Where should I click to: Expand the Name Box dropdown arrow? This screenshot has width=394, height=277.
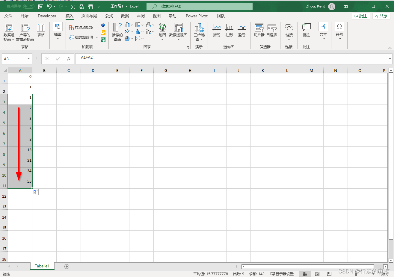[x=28, y=59]
